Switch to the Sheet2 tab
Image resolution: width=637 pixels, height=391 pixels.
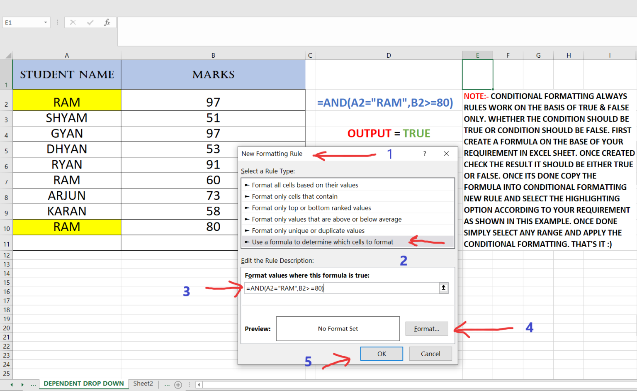point(143,384)
